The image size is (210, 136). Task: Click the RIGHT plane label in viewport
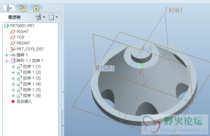pos(105,68)
